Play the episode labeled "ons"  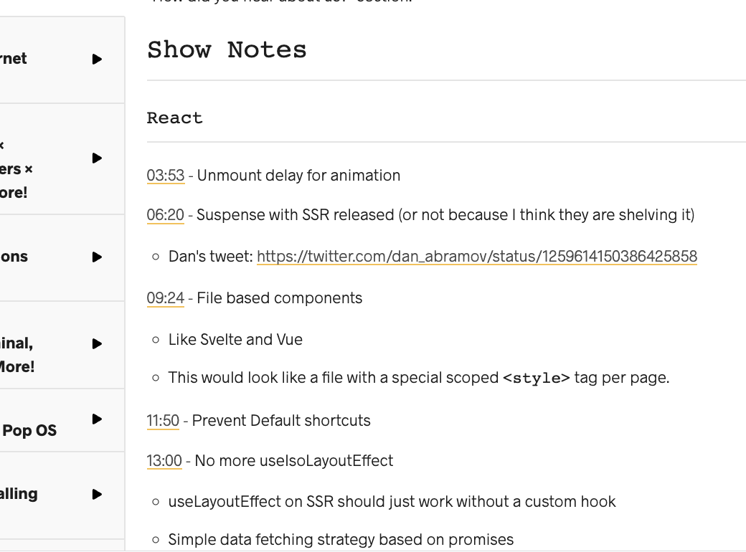pos(97,257)
